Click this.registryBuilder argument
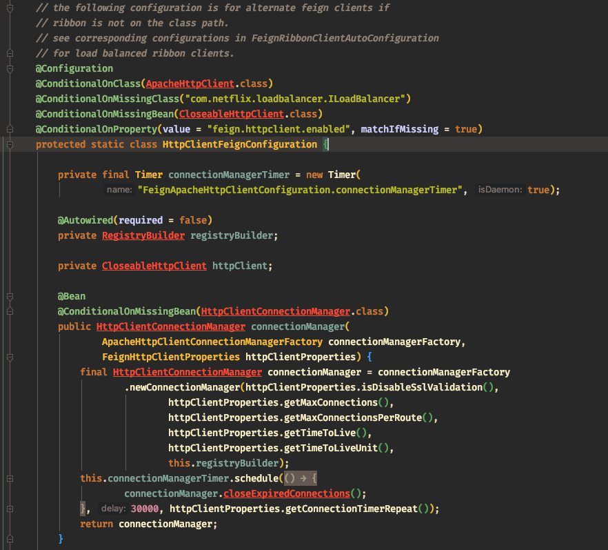Screen dimensions: 608x550 (223, 463)
